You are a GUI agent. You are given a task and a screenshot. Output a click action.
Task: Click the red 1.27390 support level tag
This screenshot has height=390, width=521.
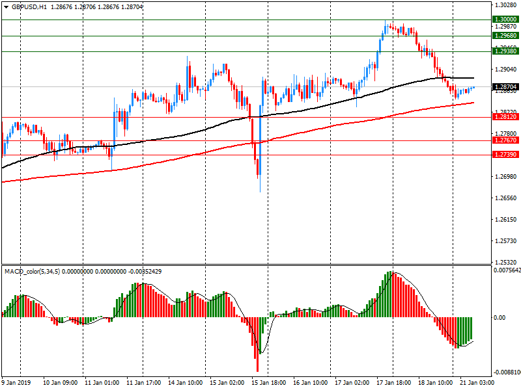(505, 155)
